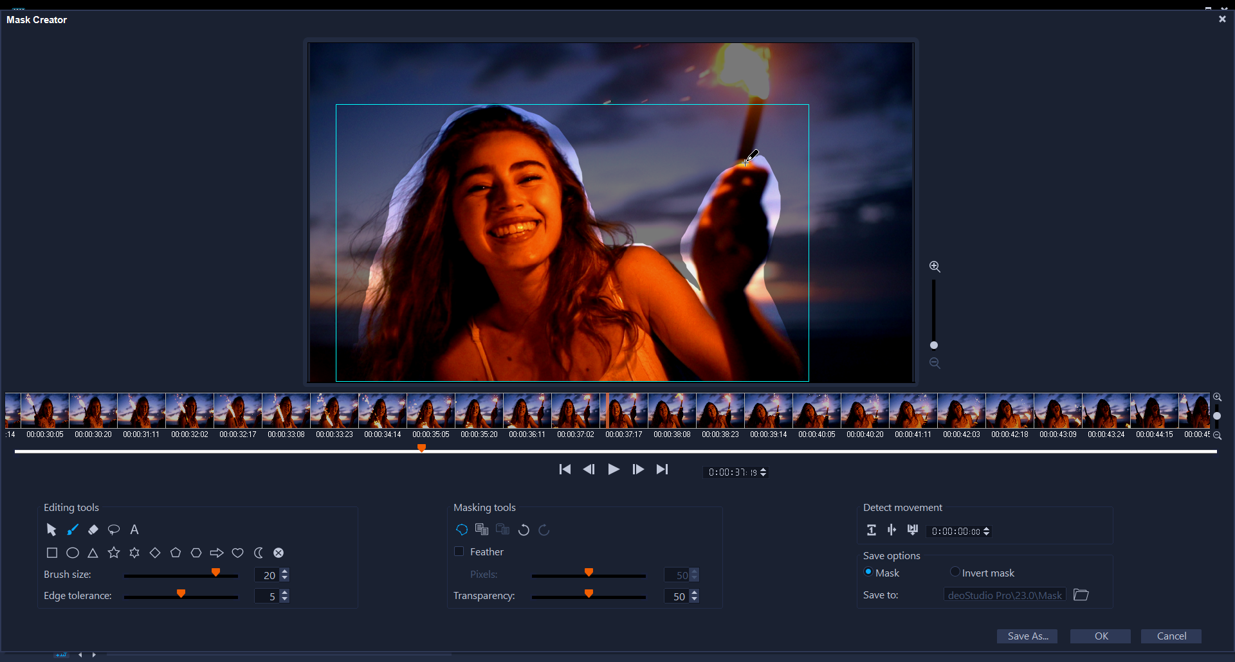
Task: Click the Transparency slider handle
Action: click(589, 594)
